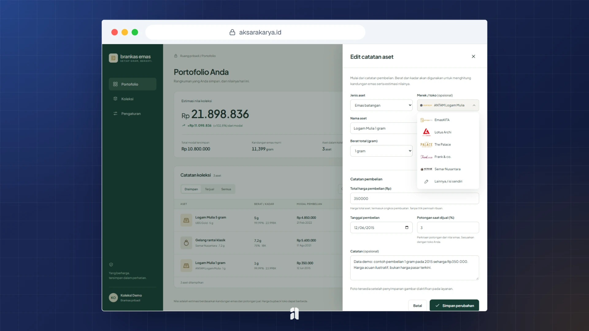Click the pencil icon beside Lainnya / isi sendiri
This screenshot has width=589, height=331.
point(426,181)
